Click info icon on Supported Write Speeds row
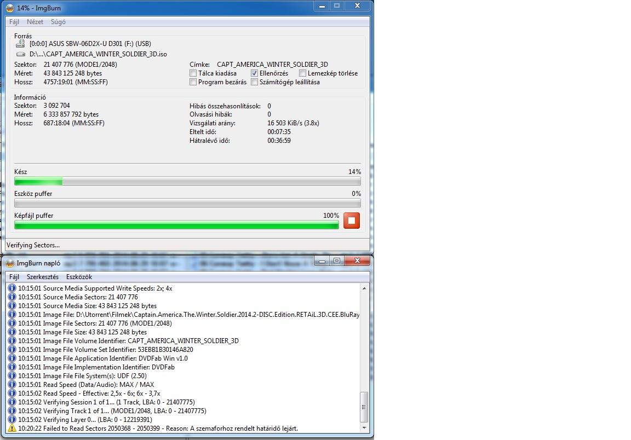 12,288
